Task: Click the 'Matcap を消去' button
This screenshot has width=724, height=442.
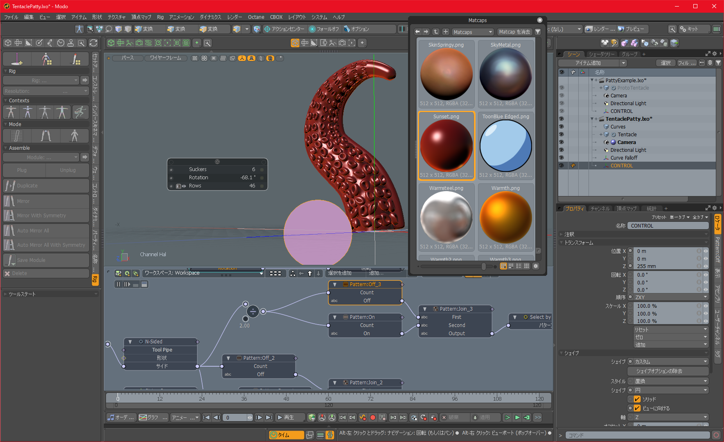Action: point(514,32)
